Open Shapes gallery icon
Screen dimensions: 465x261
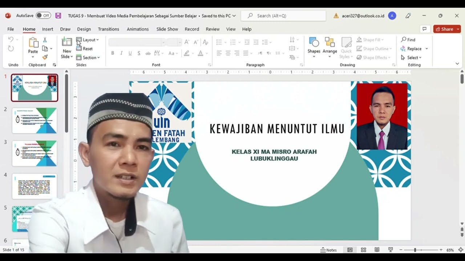tap(314, 42)
